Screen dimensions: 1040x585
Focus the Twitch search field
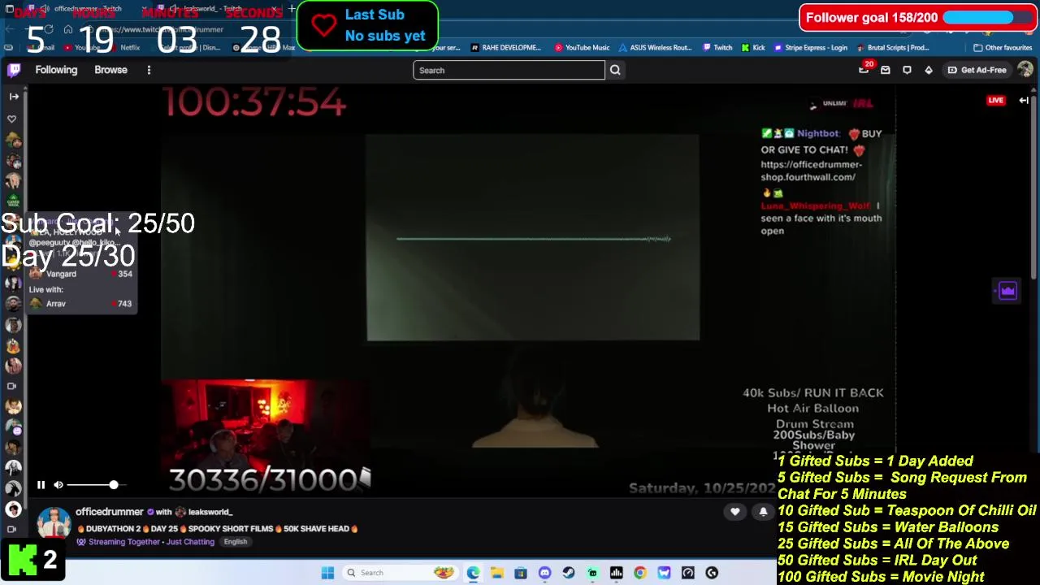509,70
